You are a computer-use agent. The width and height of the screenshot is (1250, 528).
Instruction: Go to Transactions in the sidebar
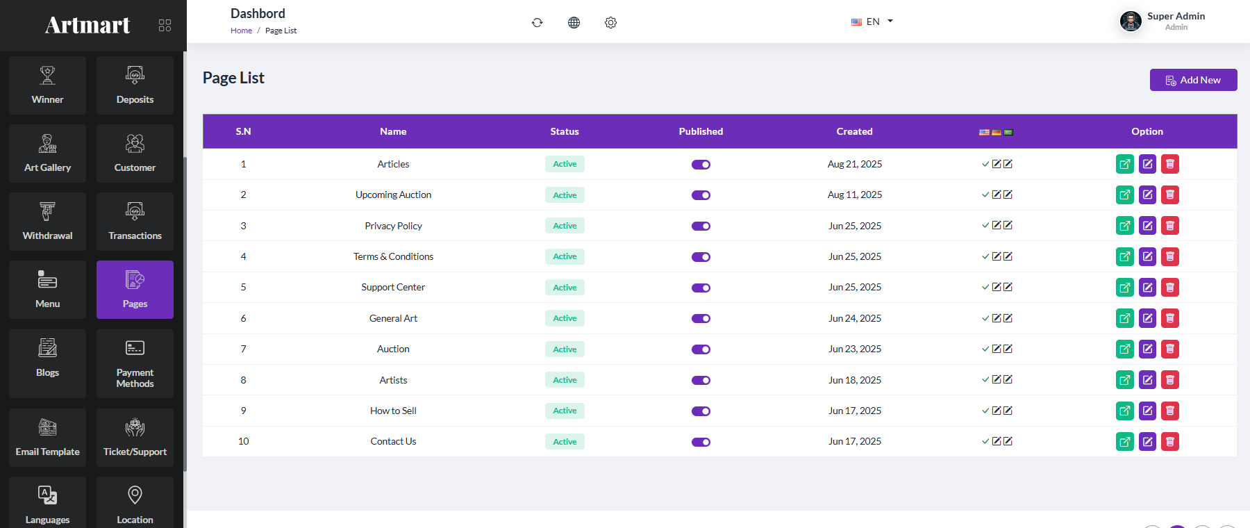[x=135, y=222]
